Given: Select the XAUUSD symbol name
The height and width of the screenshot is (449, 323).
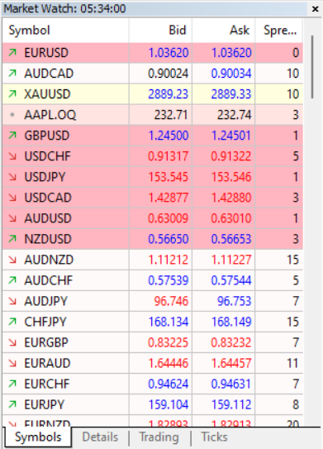Looking at the screenshot, I should [x=47, y=94].
